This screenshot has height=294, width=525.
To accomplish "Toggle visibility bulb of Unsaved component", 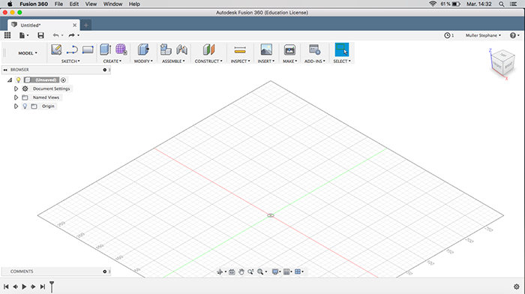I will (x=19, y=80).
